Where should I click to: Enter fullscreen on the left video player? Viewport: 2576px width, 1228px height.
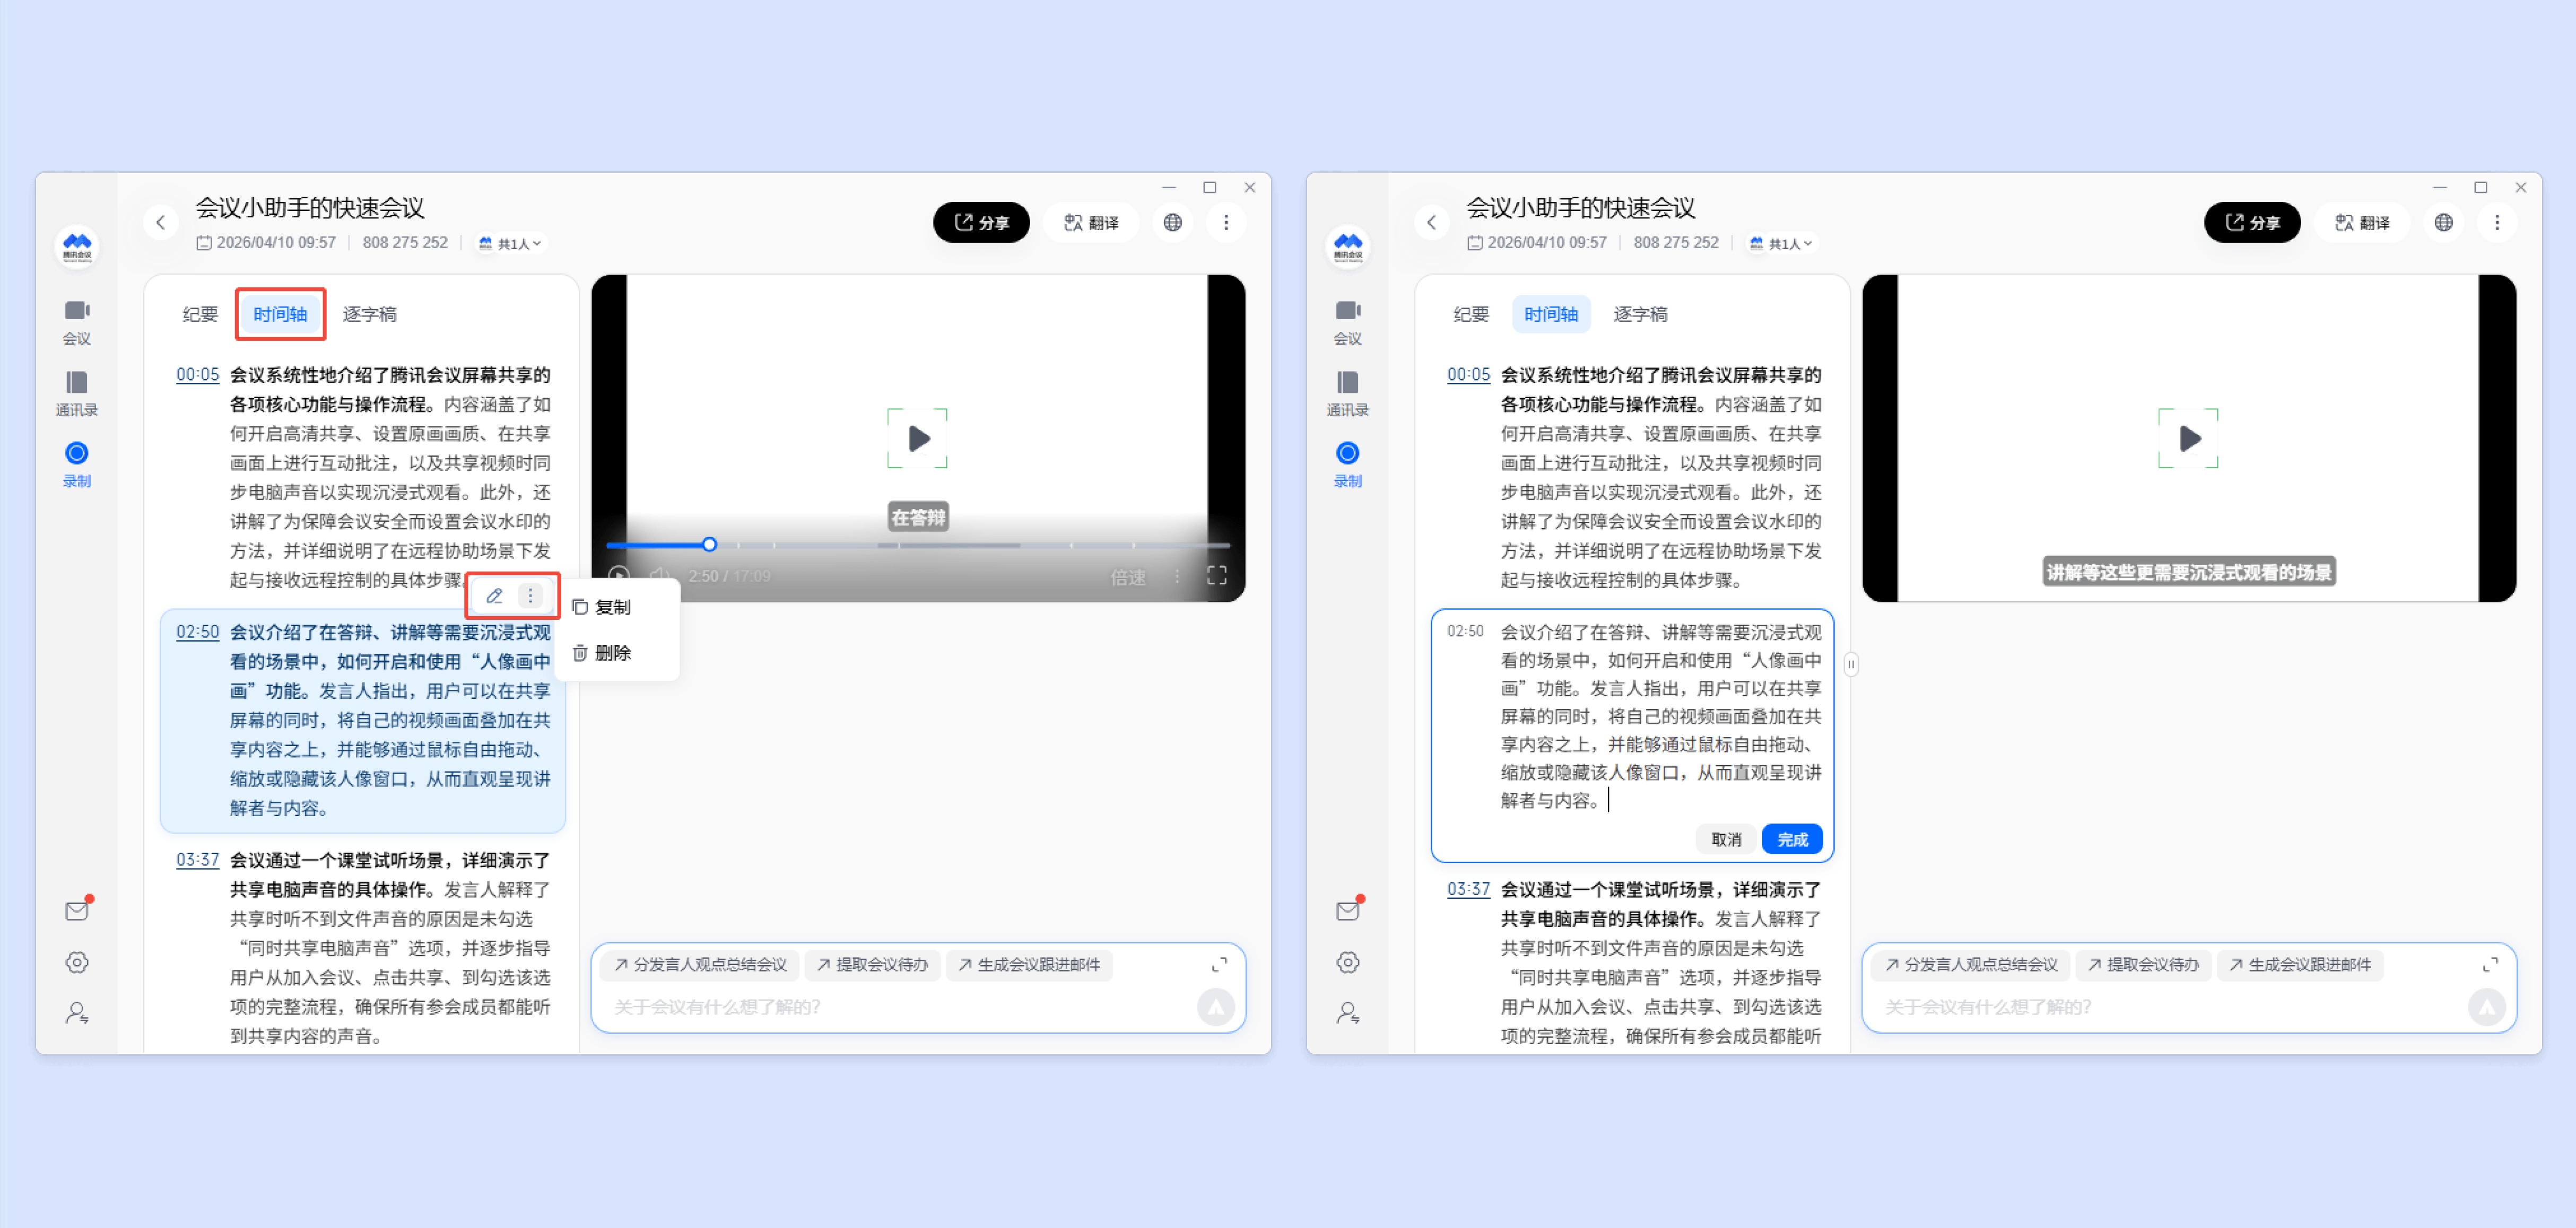click(x=1216, y=575)
